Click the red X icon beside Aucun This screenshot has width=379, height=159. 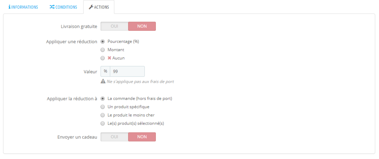click(109, 58)
